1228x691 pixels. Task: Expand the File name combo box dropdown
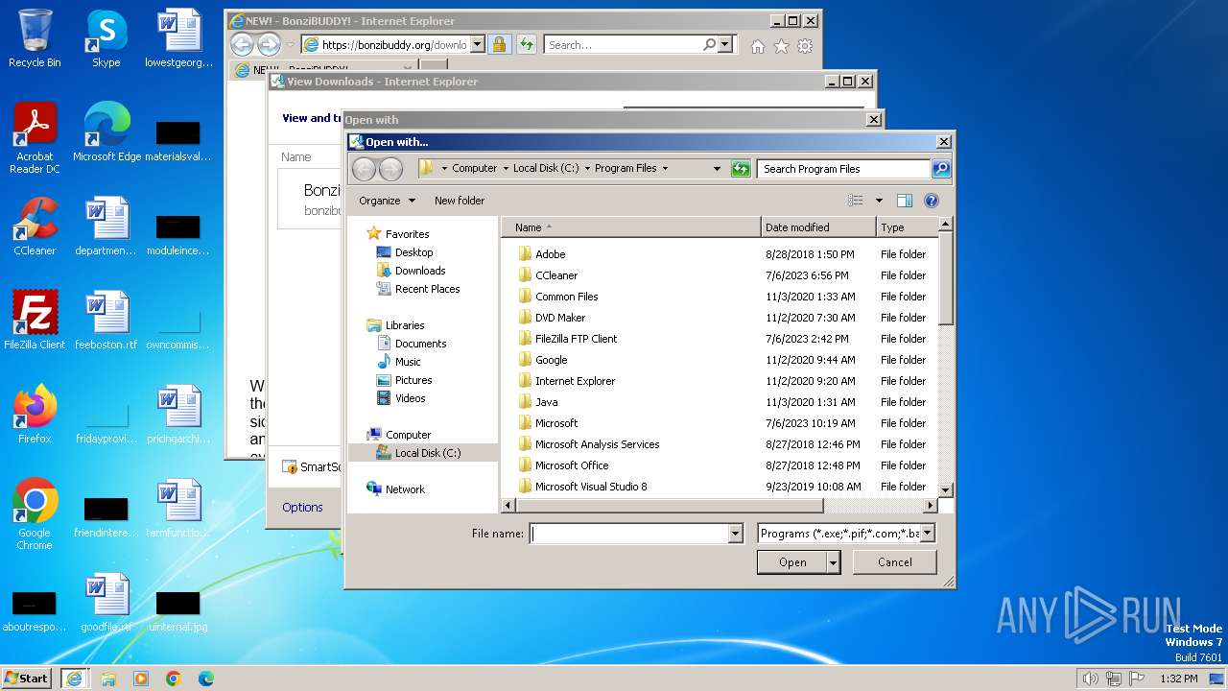point(736,534)
